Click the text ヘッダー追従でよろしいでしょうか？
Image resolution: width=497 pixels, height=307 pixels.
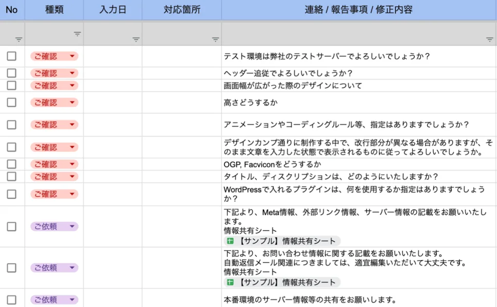click(x=288, y=73)
